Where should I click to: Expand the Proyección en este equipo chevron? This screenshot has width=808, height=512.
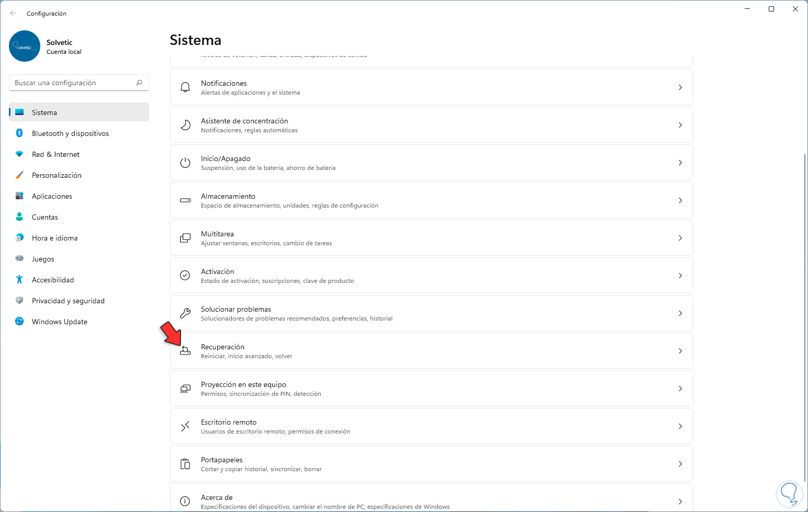point(680,389)
